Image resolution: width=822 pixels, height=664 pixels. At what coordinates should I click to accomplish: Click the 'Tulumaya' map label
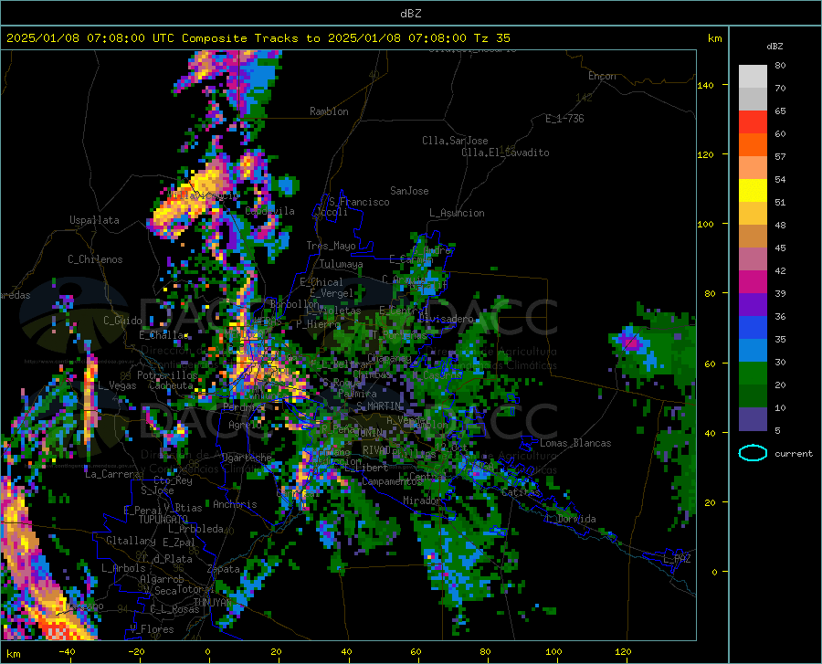[342, 264]
